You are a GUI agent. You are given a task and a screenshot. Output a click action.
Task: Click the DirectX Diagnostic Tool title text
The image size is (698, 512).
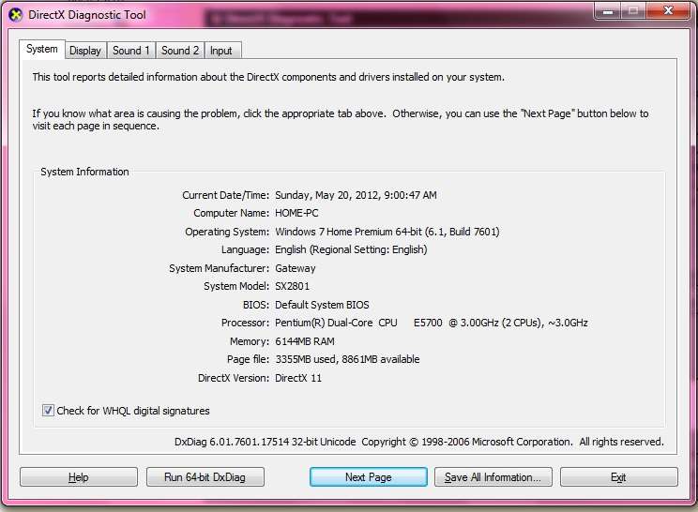(x=87, y=15)
